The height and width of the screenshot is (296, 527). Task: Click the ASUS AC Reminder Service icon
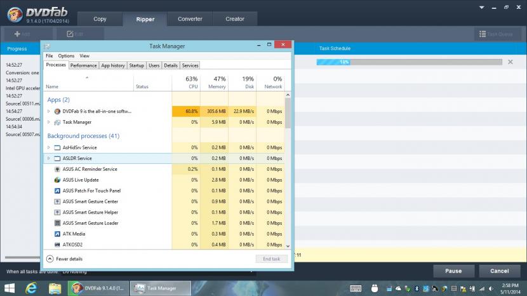(x=57, y=169)
